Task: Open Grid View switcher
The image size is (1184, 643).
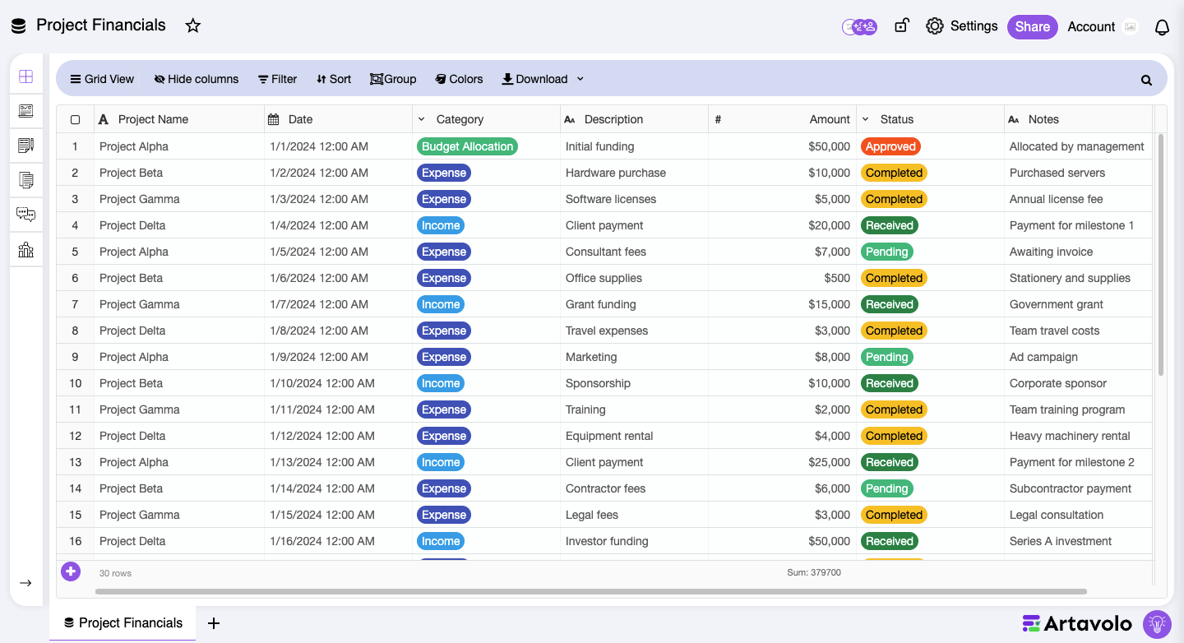Action: pos(102,79)
